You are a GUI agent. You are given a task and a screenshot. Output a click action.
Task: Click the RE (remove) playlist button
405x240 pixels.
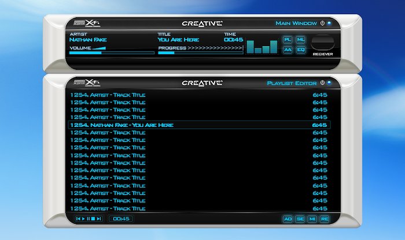(x=325, y=219)
